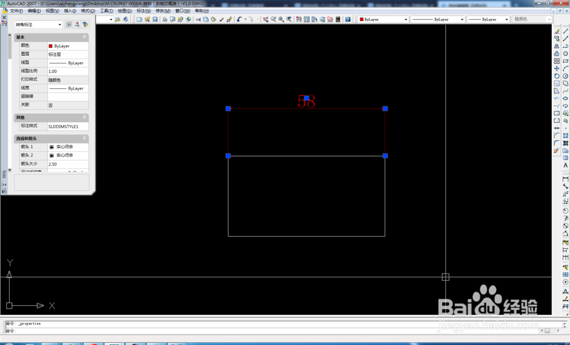Activate the Extend tool
The width and height of the screenshot is (570, 345).
[x=556, y=106]
